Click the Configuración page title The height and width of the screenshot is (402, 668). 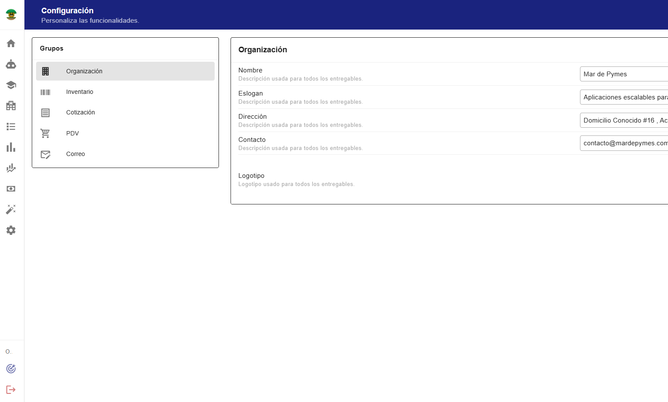(67, 11)
